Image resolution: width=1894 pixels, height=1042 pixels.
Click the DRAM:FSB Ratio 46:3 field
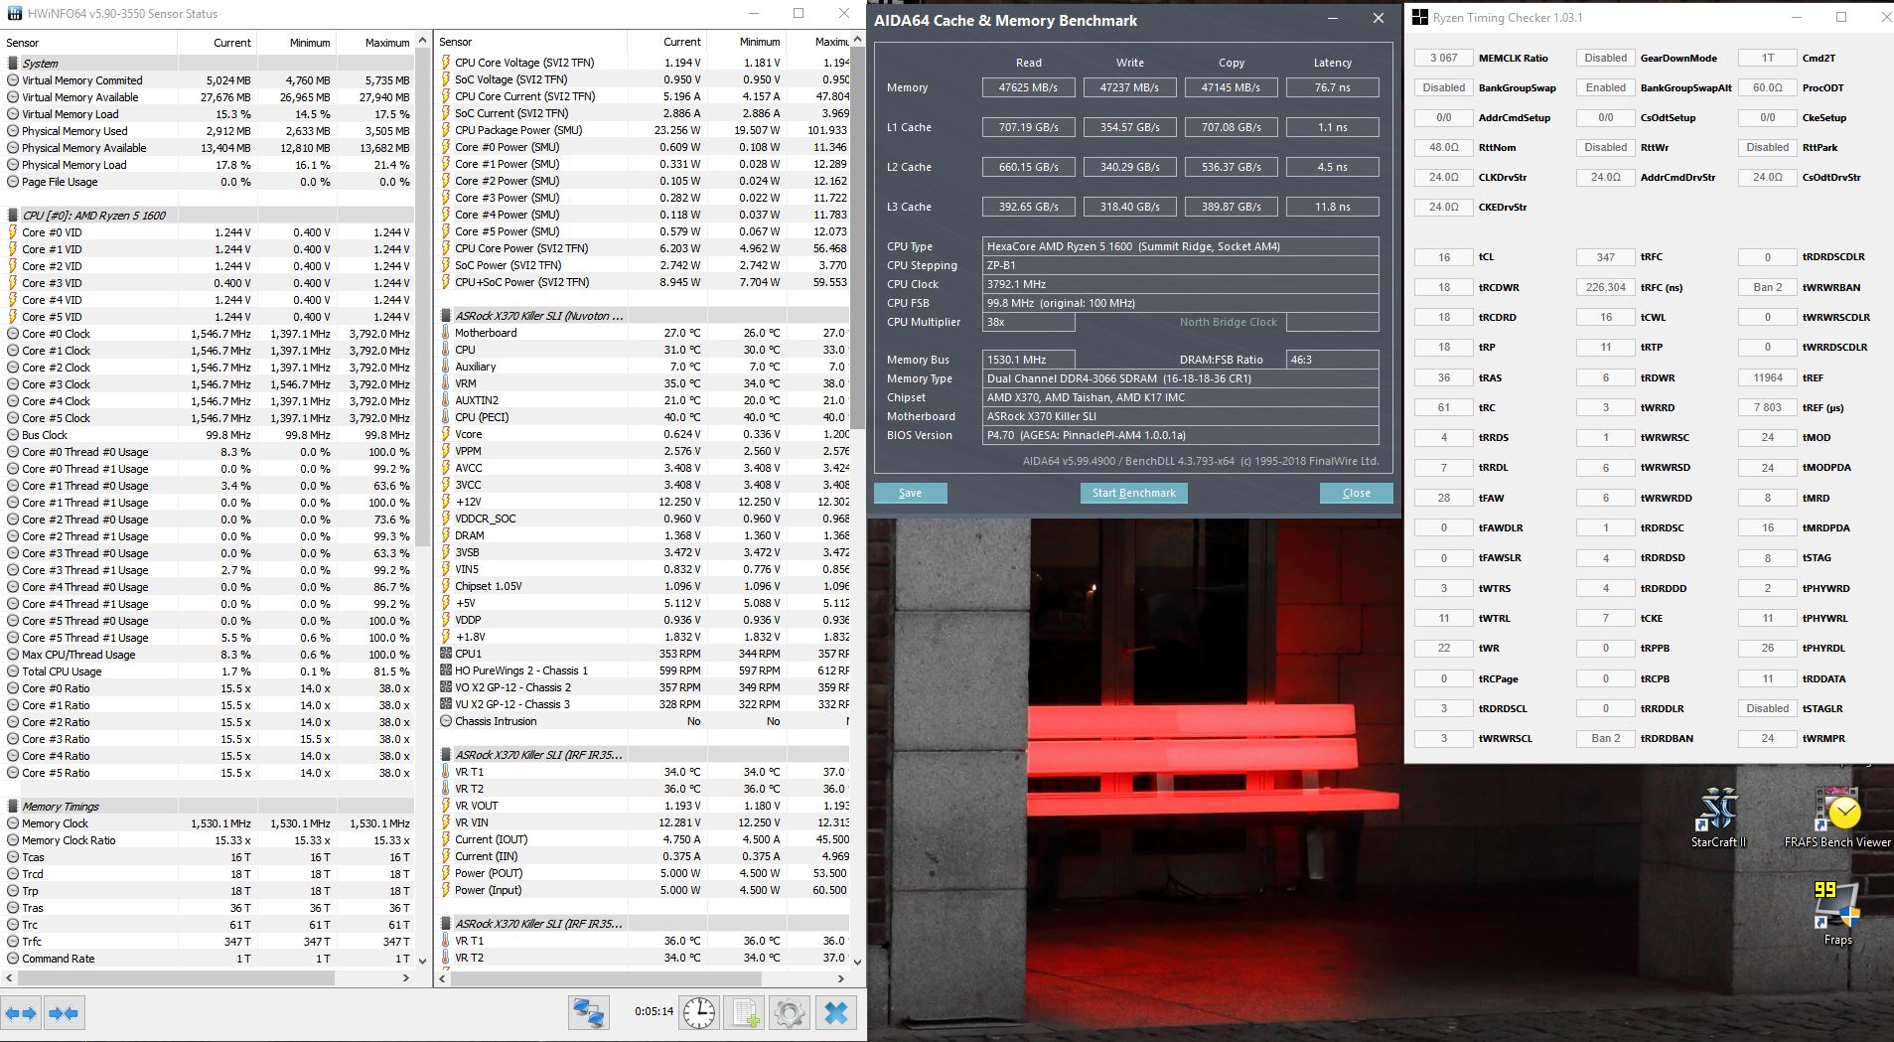1332,360
